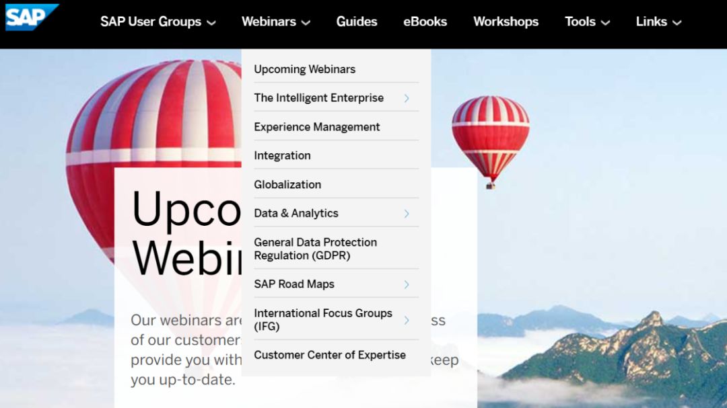
Task: Go to Guides in the navigation bar
Action: tap(357, 22)
